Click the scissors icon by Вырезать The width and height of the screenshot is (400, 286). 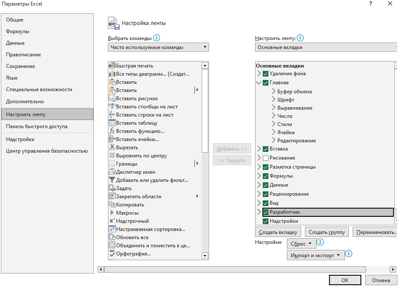pyautogui.click(x=112, y=147)
